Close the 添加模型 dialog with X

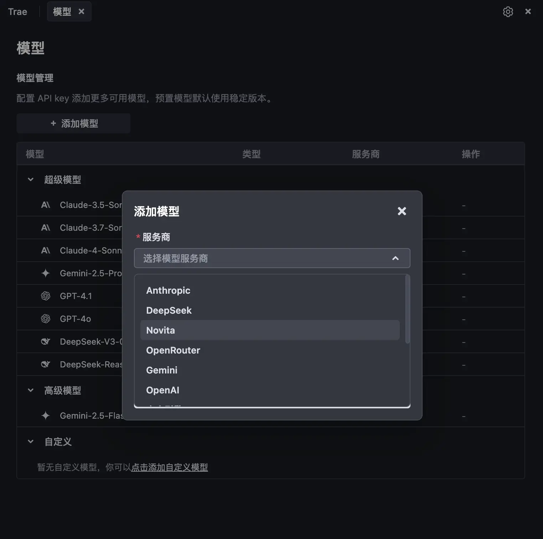click(x=402, y=211)
